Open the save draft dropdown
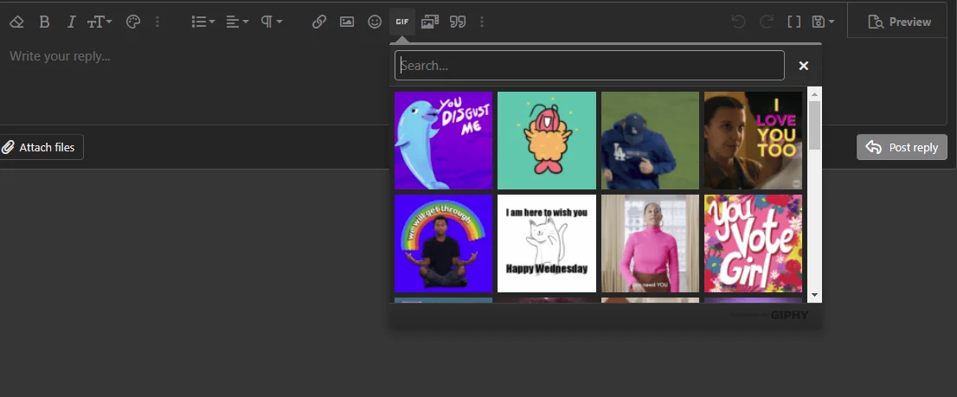The image size is (957, 397). pos(824,22)
